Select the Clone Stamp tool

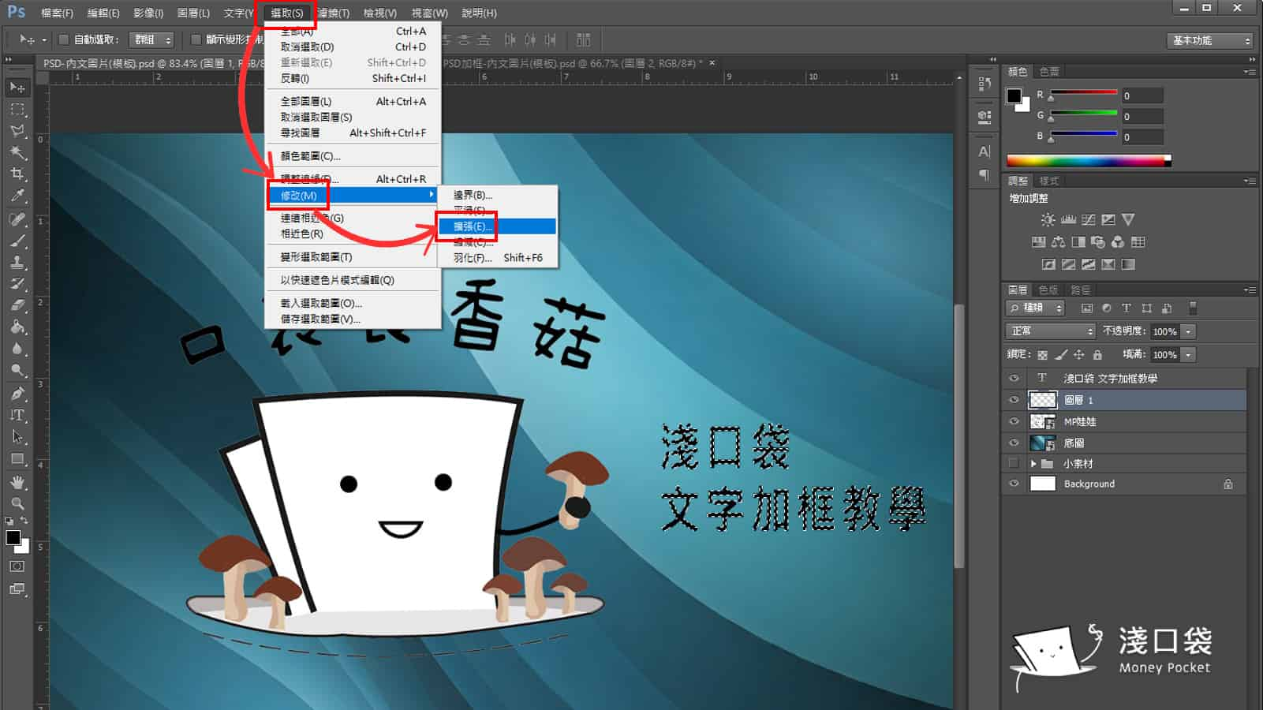coord(17,263)
